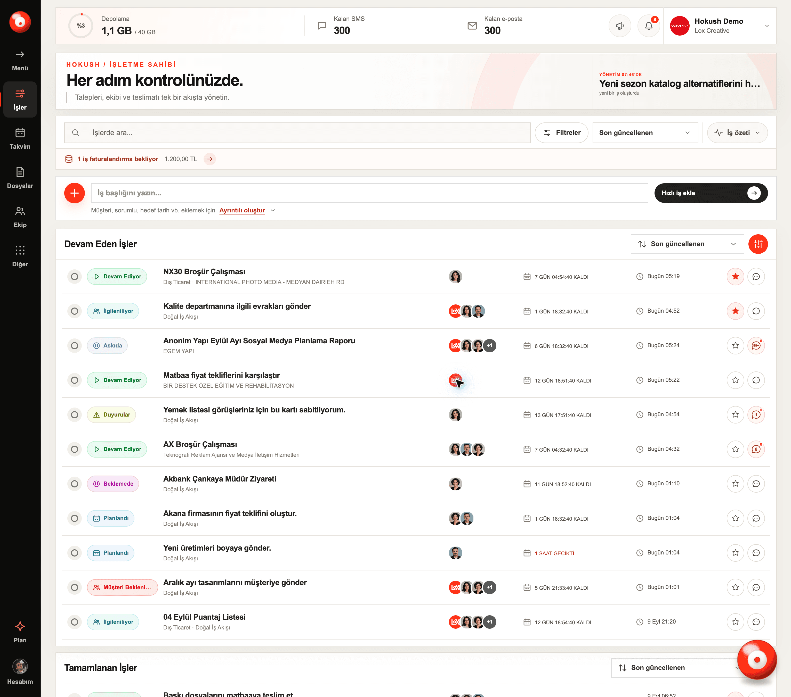The height and width of the screenshot is (697, 791).
Task: Open the red column settings sliders button
Action: point(758,244)
